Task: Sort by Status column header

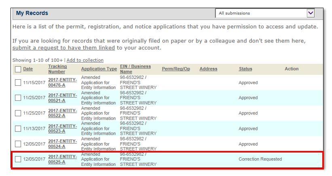Action: tap(245, 69)
